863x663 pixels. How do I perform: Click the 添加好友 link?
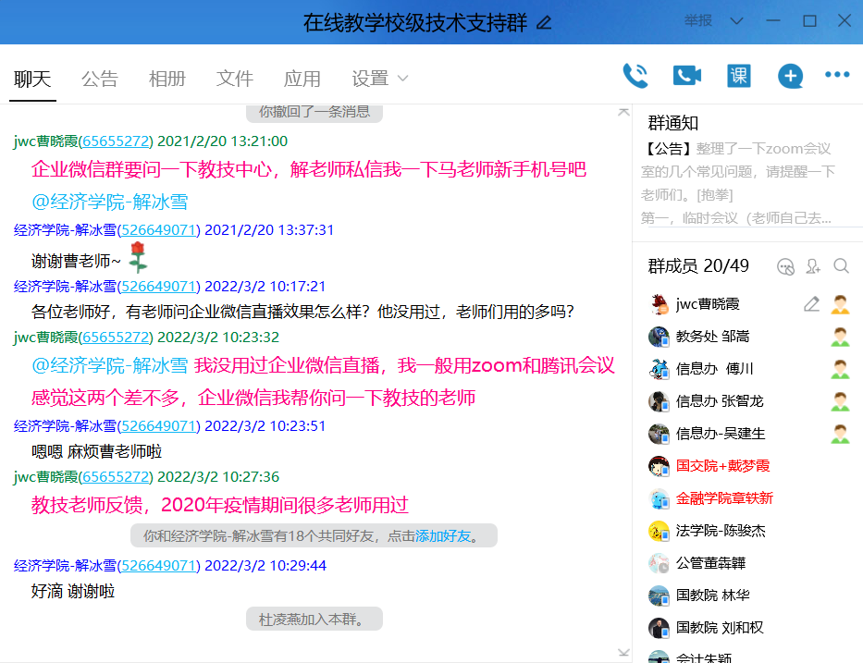[x=443, y=536]
